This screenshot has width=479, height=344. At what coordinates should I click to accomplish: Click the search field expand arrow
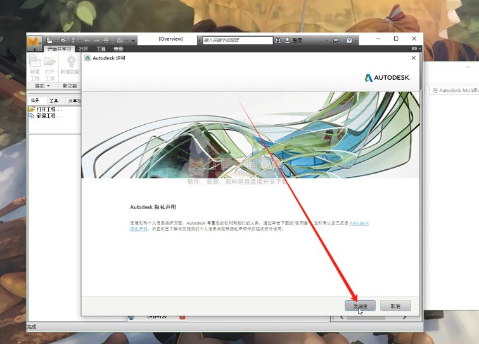pos(200,41)
